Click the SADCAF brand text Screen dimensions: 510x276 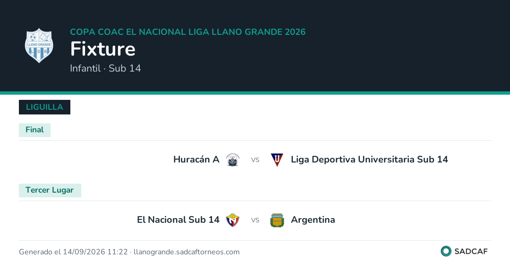click(471, 252)
